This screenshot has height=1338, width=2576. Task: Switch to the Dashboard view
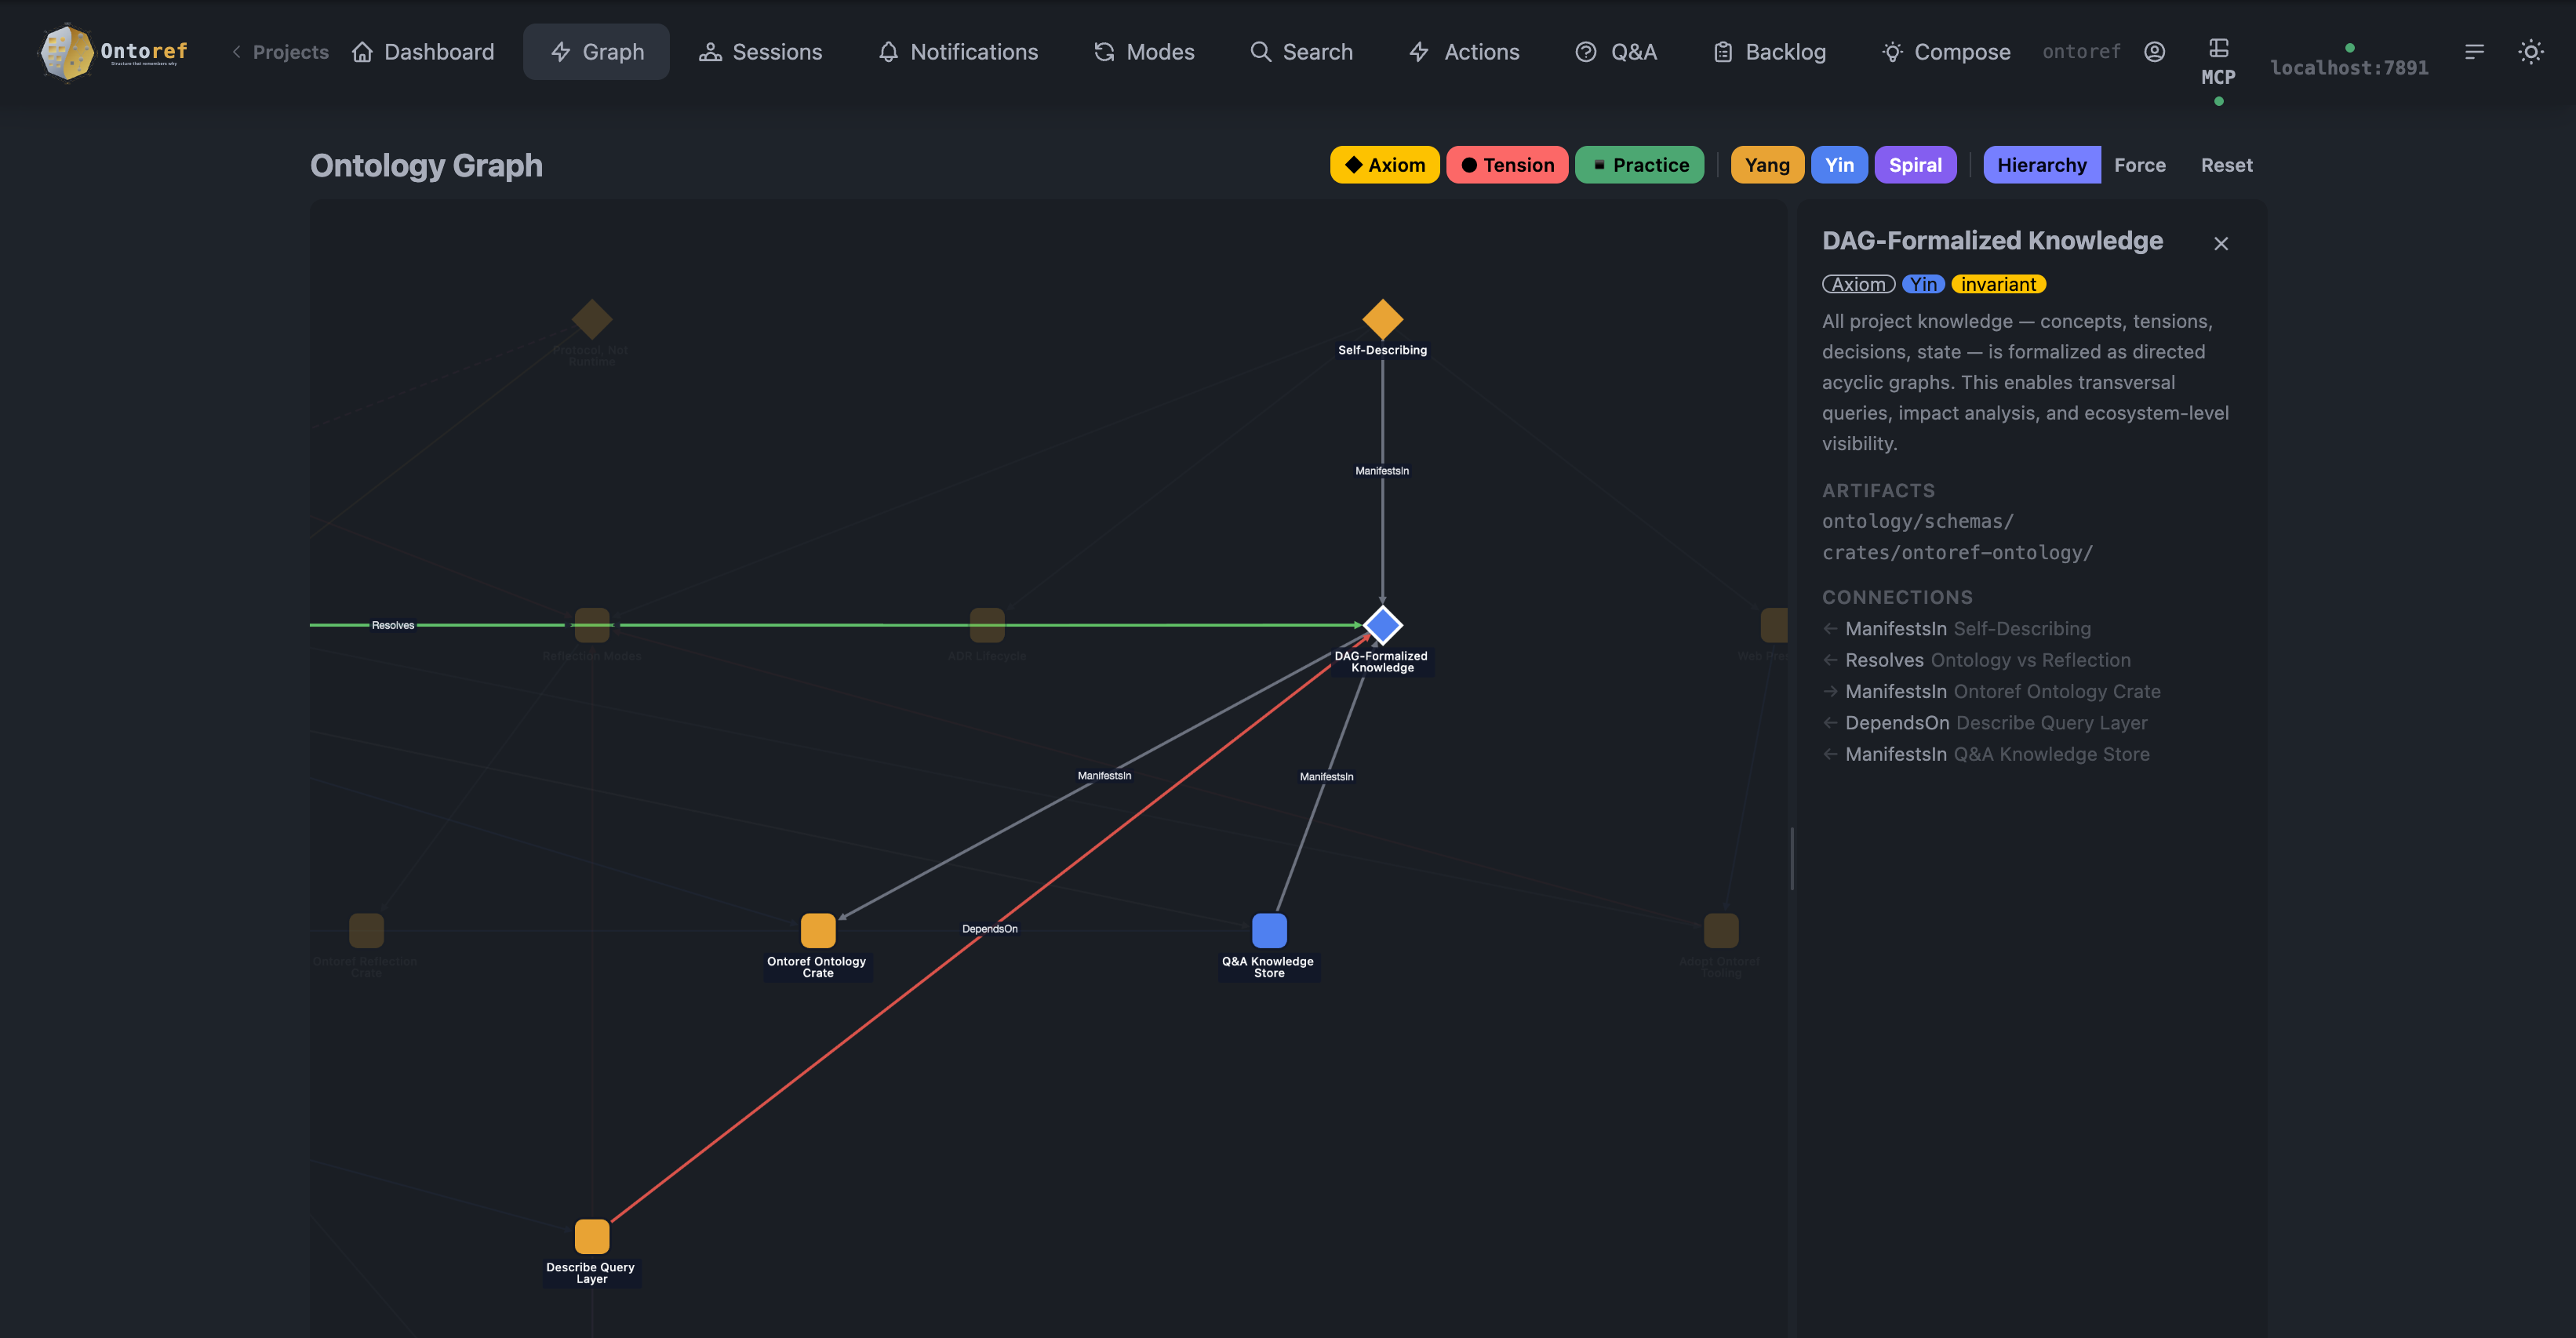coord(423,51)
